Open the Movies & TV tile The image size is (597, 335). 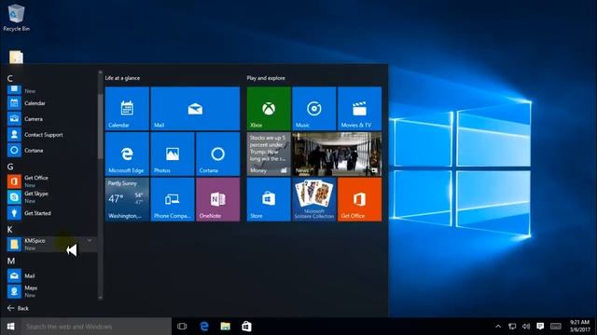359,109
